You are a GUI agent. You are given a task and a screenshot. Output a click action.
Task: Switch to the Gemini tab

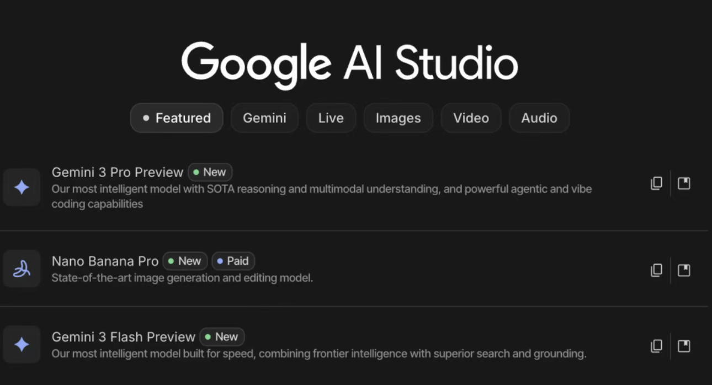[x=264, y=118]
